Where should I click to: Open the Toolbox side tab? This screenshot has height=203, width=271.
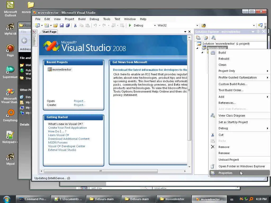click(34, 39)
